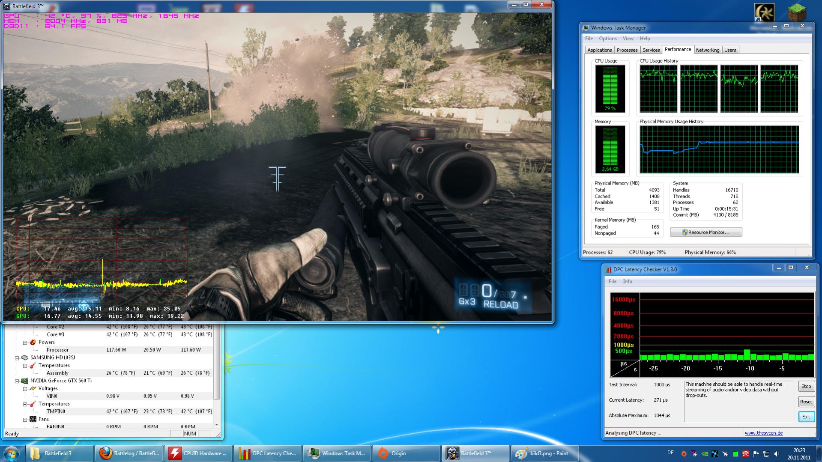Click DPC Latency Checker title bar icon
This screenshot has width=822, height=462.
point(608,270)
